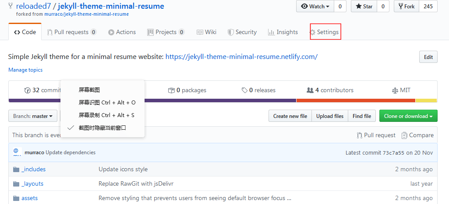Follow the murraco/jekyll-theme-minimal-resume fork source link
Viewport: 449px width, 204px height.
86,14
